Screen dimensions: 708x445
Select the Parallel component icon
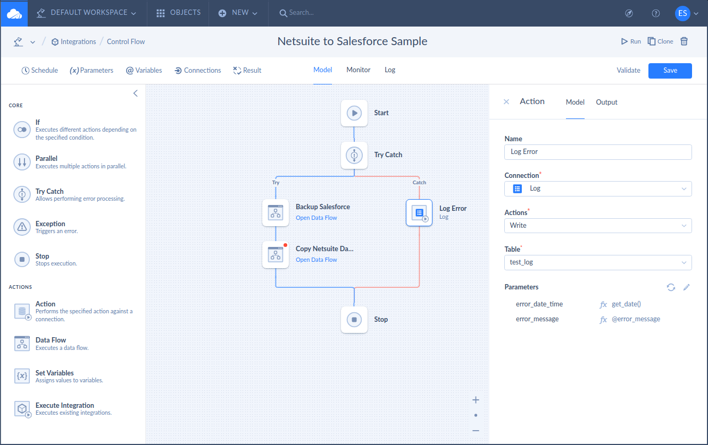coord(22,162)
